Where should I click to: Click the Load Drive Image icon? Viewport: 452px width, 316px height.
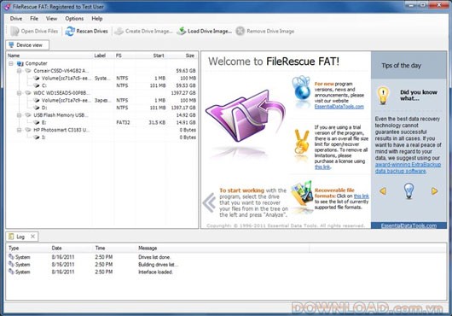182,31
